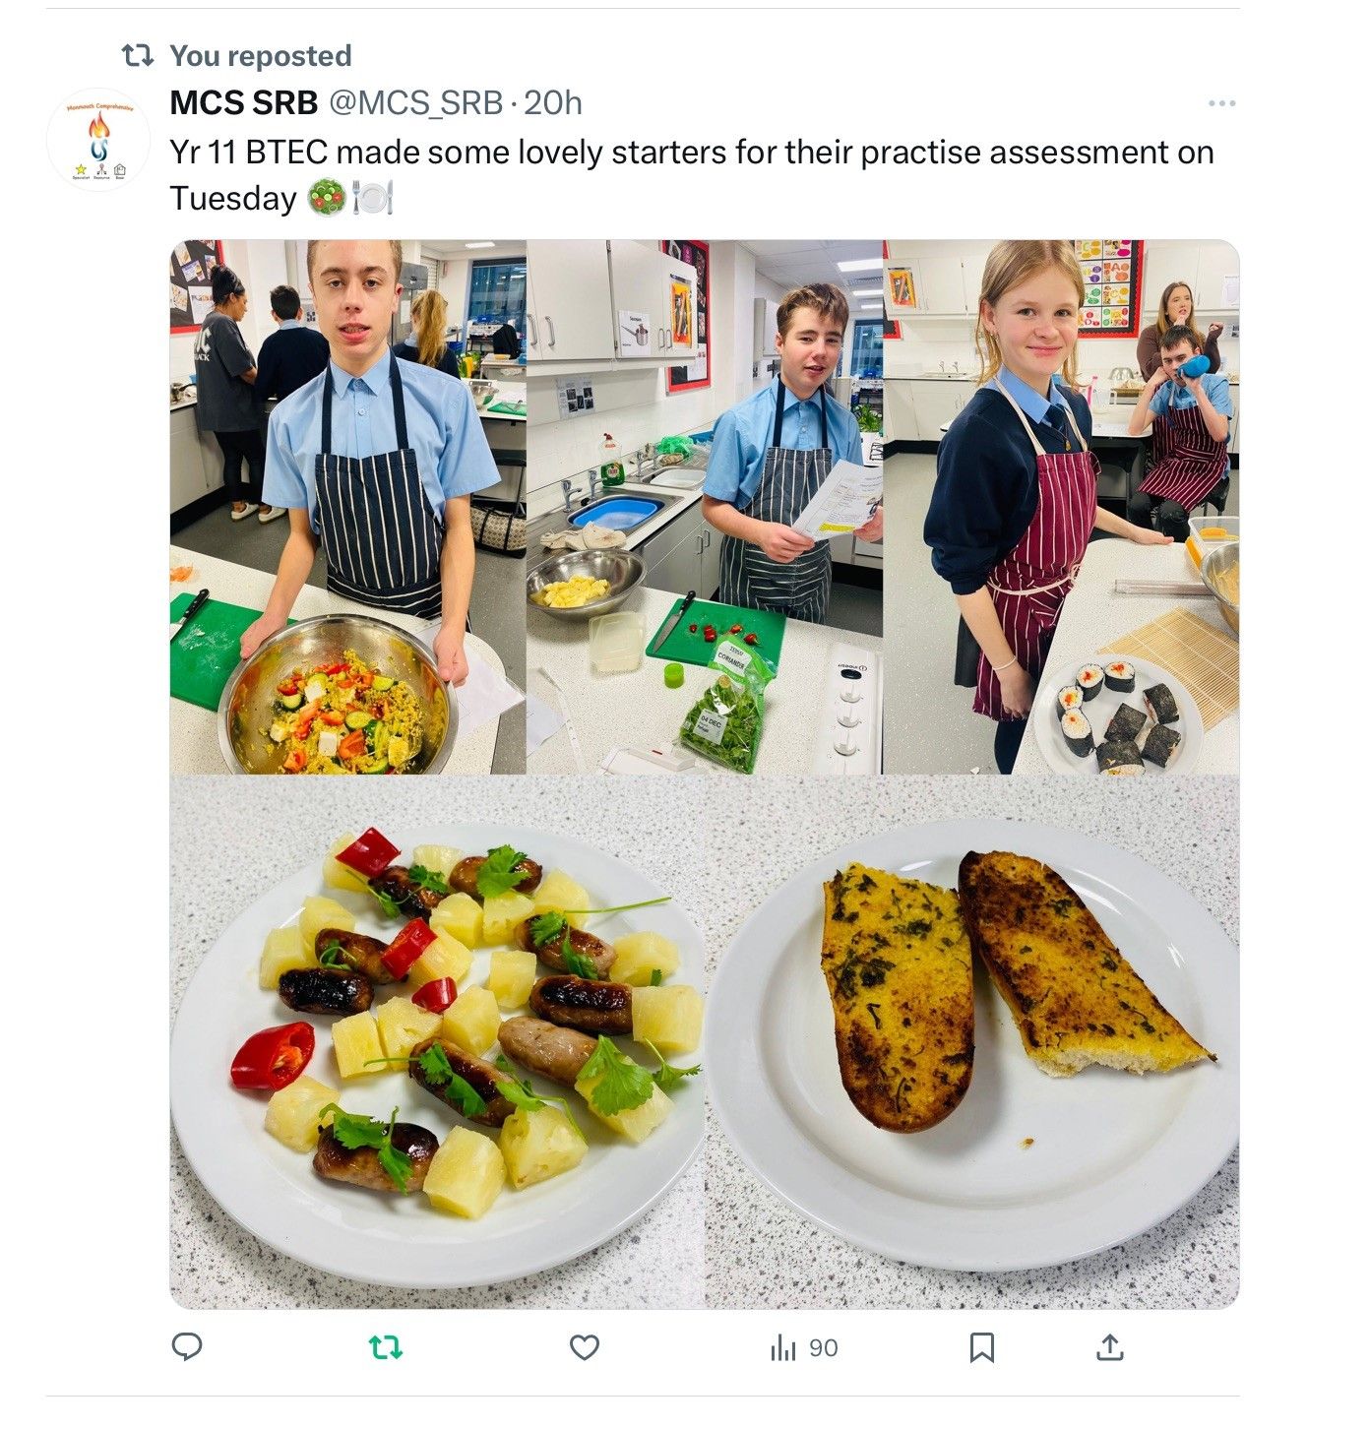Open the sausage and pineapple plate photo

(437, 1041)
